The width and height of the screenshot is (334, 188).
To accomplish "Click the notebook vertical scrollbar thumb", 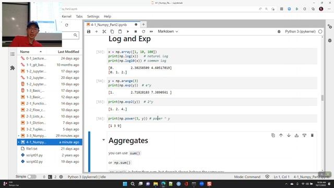I will pyautogui.click(x=323, y=98).
